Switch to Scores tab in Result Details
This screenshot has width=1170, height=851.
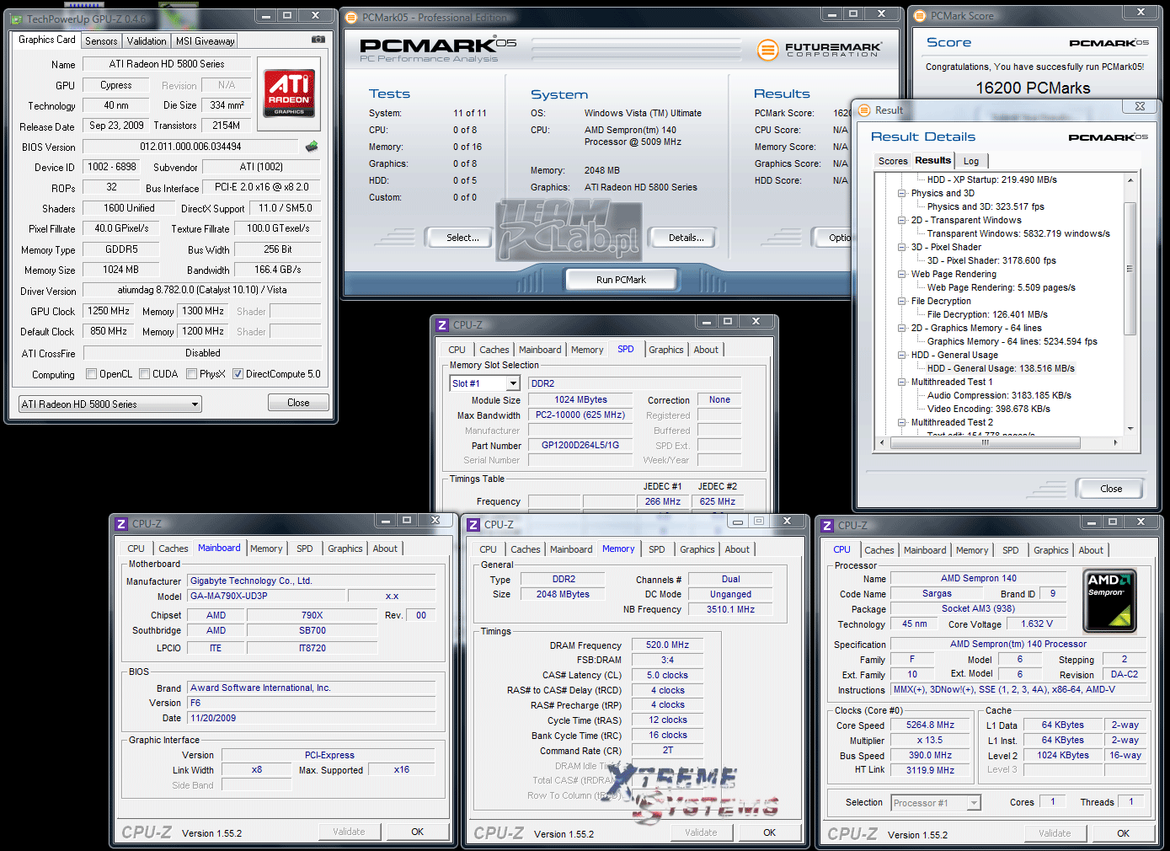(893, 161)
